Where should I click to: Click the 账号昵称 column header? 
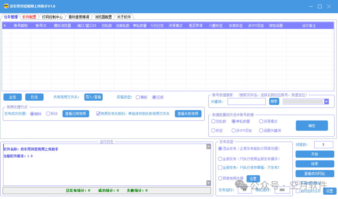coord(21,26)
